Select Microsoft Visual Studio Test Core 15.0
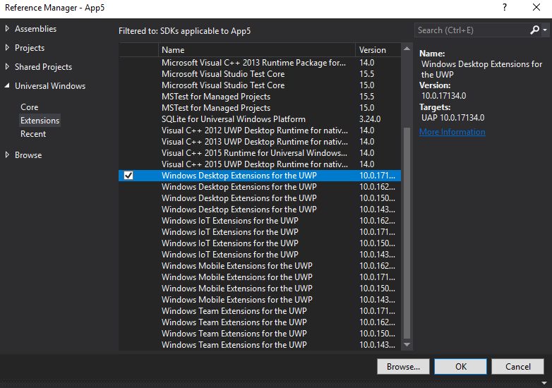This screenshot has height=388, width=552. click(260, 85)
